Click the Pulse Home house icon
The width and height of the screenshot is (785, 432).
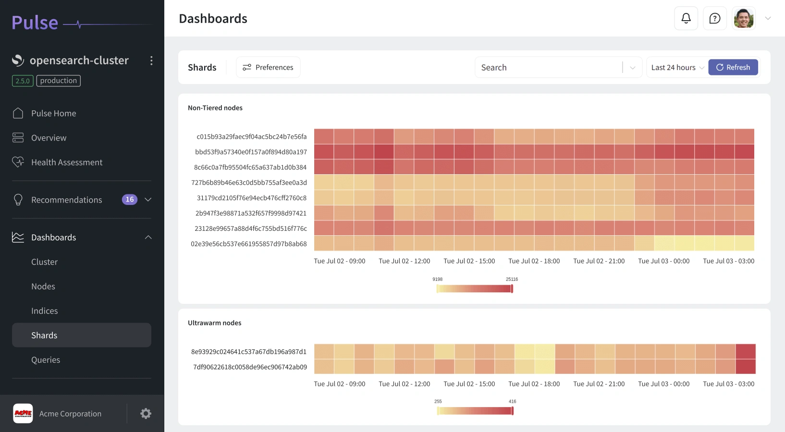tap(18, 113)
